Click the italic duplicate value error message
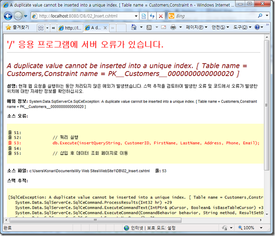Viewport: 275px width, 236px height. coord(127,70)
